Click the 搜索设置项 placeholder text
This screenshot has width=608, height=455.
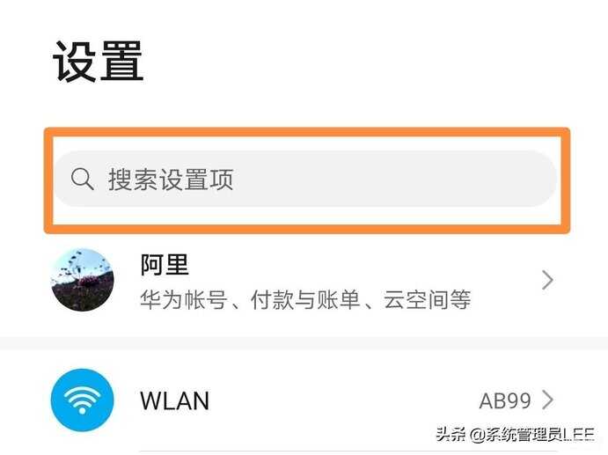coord(171,180)
